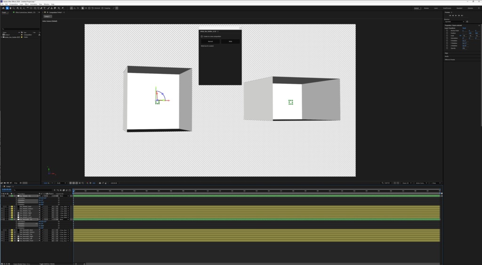Select the Hand tool
This screenshot has height=265, width=482.
coord(10,8)
